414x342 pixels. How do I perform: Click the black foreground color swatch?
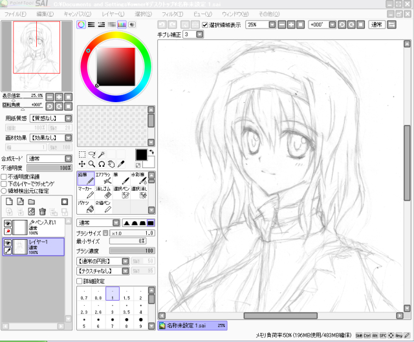tap(140, 155)
